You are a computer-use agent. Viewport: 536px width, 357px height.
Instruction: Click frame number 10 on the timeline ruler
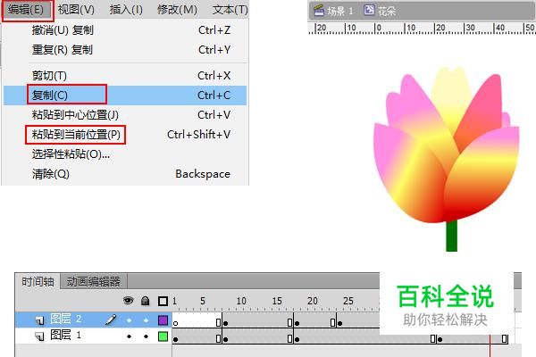[x=241, y=301]
